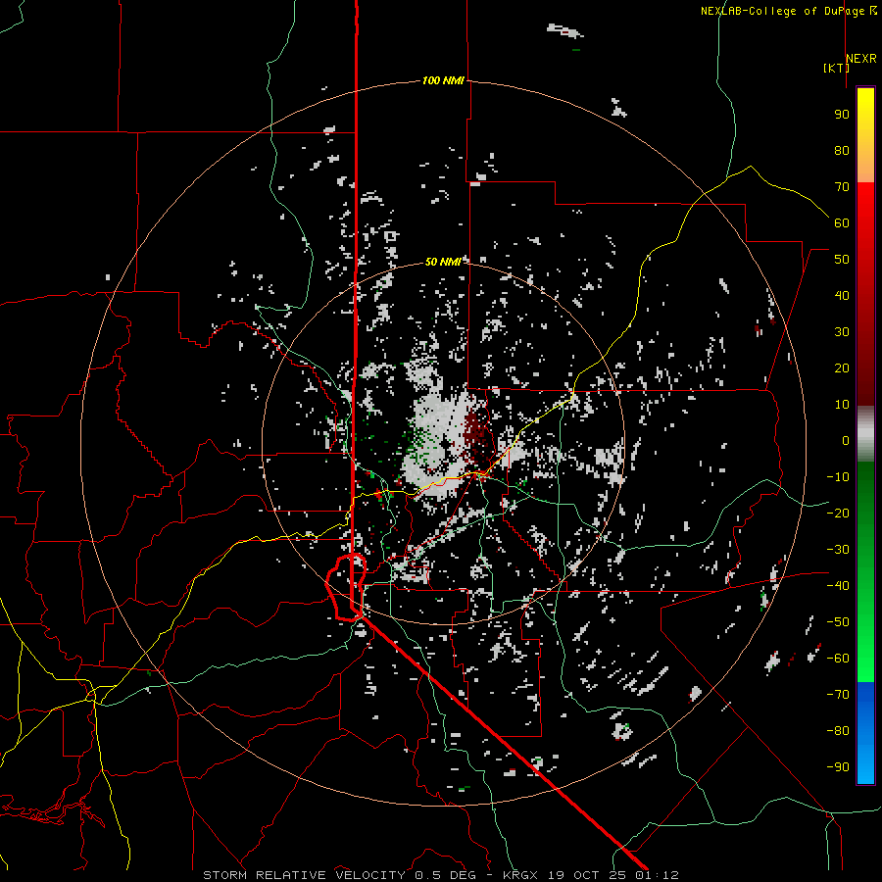Click the -70 value on velocity scale
882x882 pixels.
click(x=838, y=695)
